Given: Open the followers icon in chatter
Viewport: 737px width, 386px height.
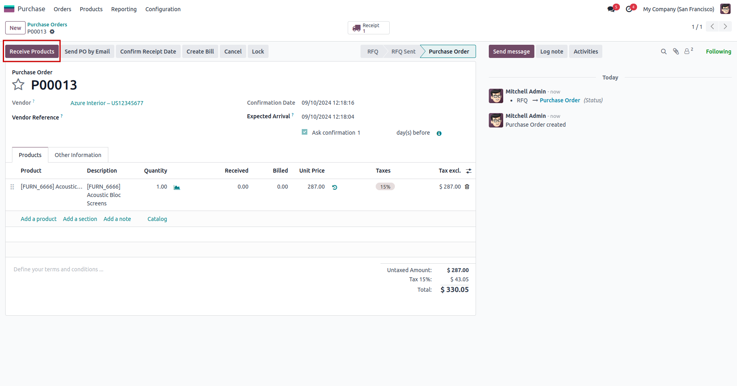Looking at the screenshot, I should 688,51.
